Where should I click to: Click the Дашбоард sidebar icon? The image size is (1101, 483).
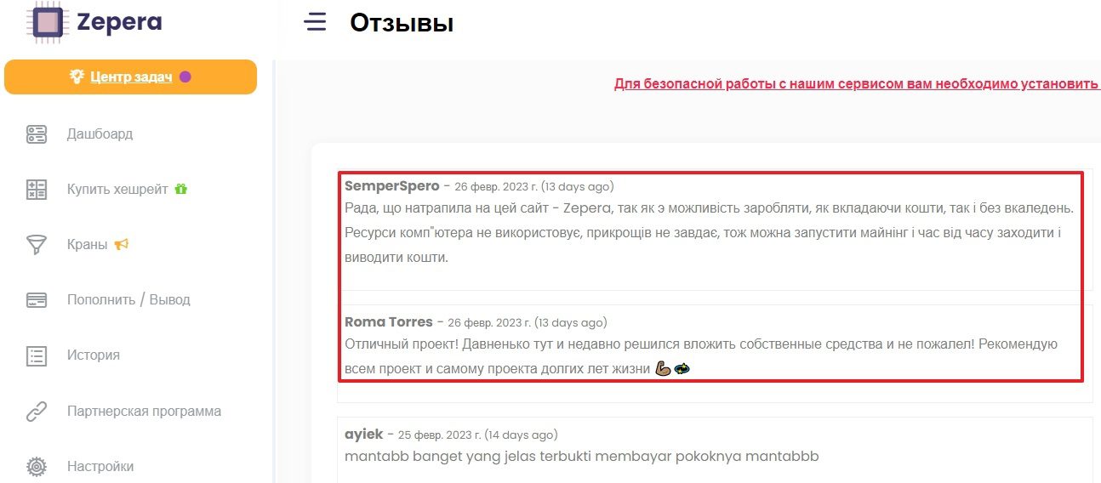point(37,134)
